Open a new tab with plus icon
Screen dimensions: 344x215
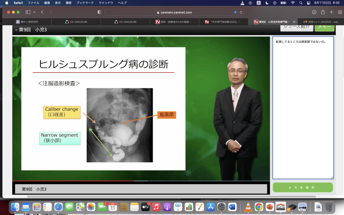pos(331,12)
